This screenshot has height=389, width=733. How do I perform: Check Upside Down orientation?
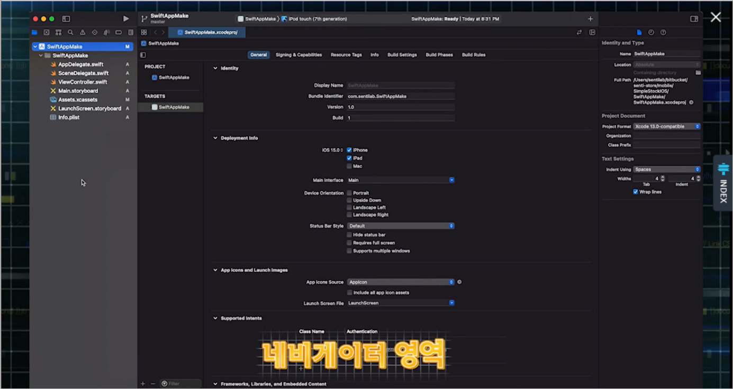click(x=349, y=200)
